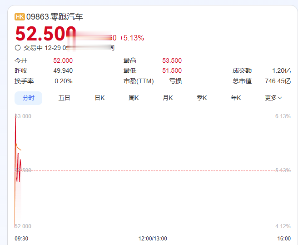This screenshot has height=245, width=298.
Task: Click the orange HK market badge
Action: pos(20,17)
